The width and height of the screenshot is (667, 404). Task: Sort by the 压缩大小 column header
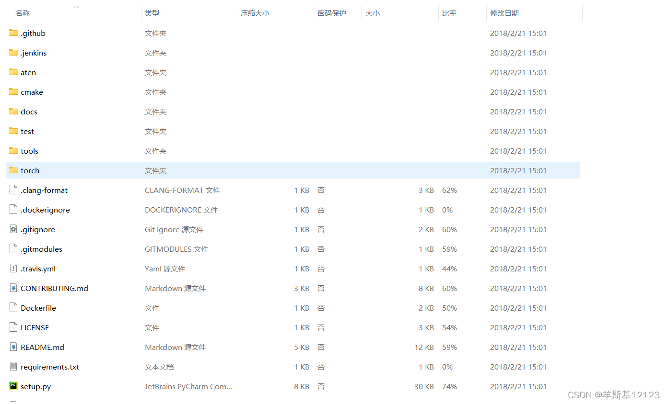[255, 13]
